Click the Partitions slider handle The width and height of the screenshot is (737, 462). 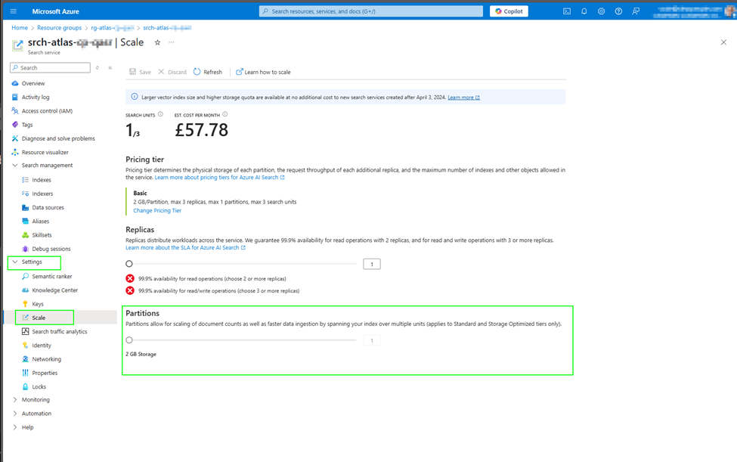pyautogui.click(x=129, y=340)
